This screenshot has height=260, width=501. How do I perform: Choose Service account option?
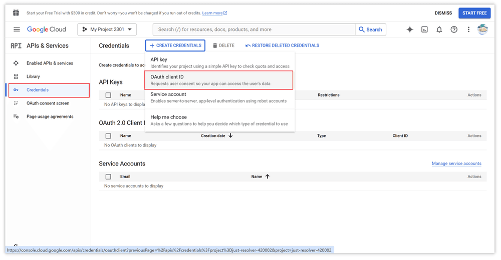click(x=220, y=97)
